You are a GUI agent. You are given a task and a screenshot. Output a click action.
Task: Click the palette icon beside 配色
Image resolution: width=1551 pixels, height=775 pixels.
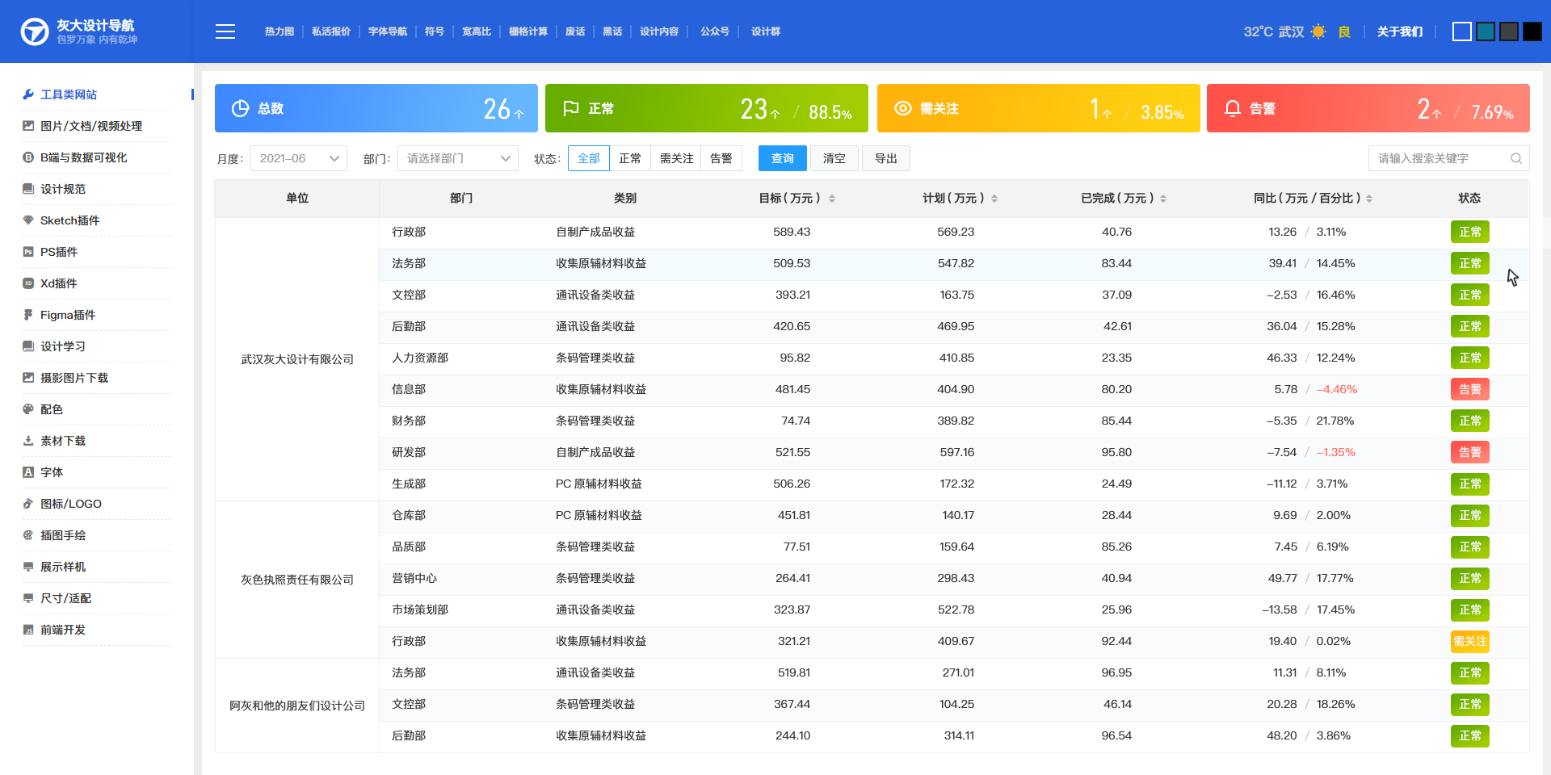[x=28, y=409]
